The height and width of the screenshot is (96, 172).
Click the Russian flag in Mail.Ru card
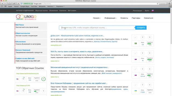(135, 59)
